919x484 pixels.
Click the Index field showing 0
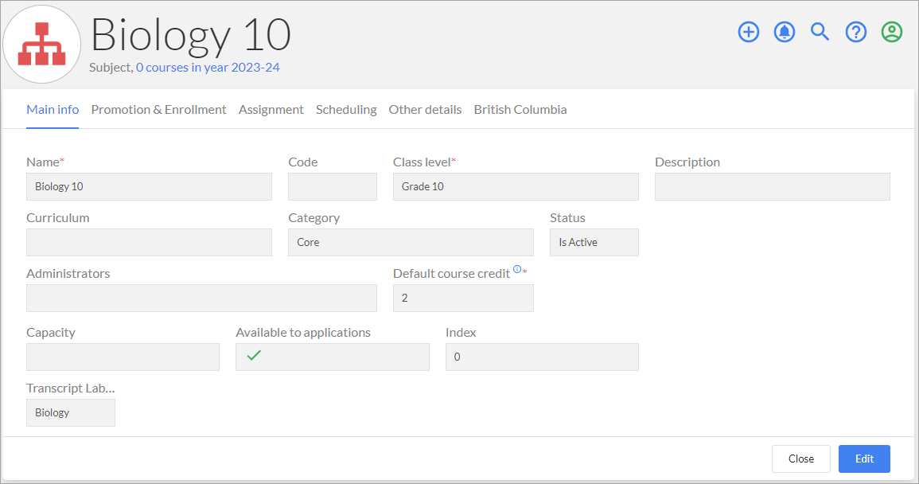(542, 357)
